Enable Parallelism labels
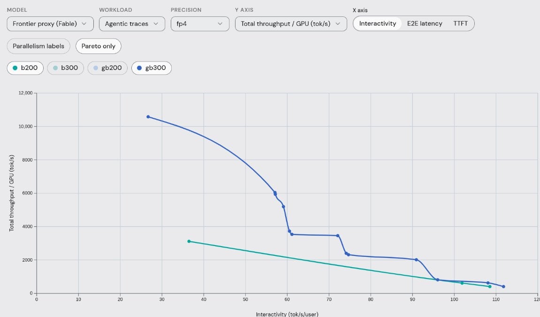 coord(38,46)
